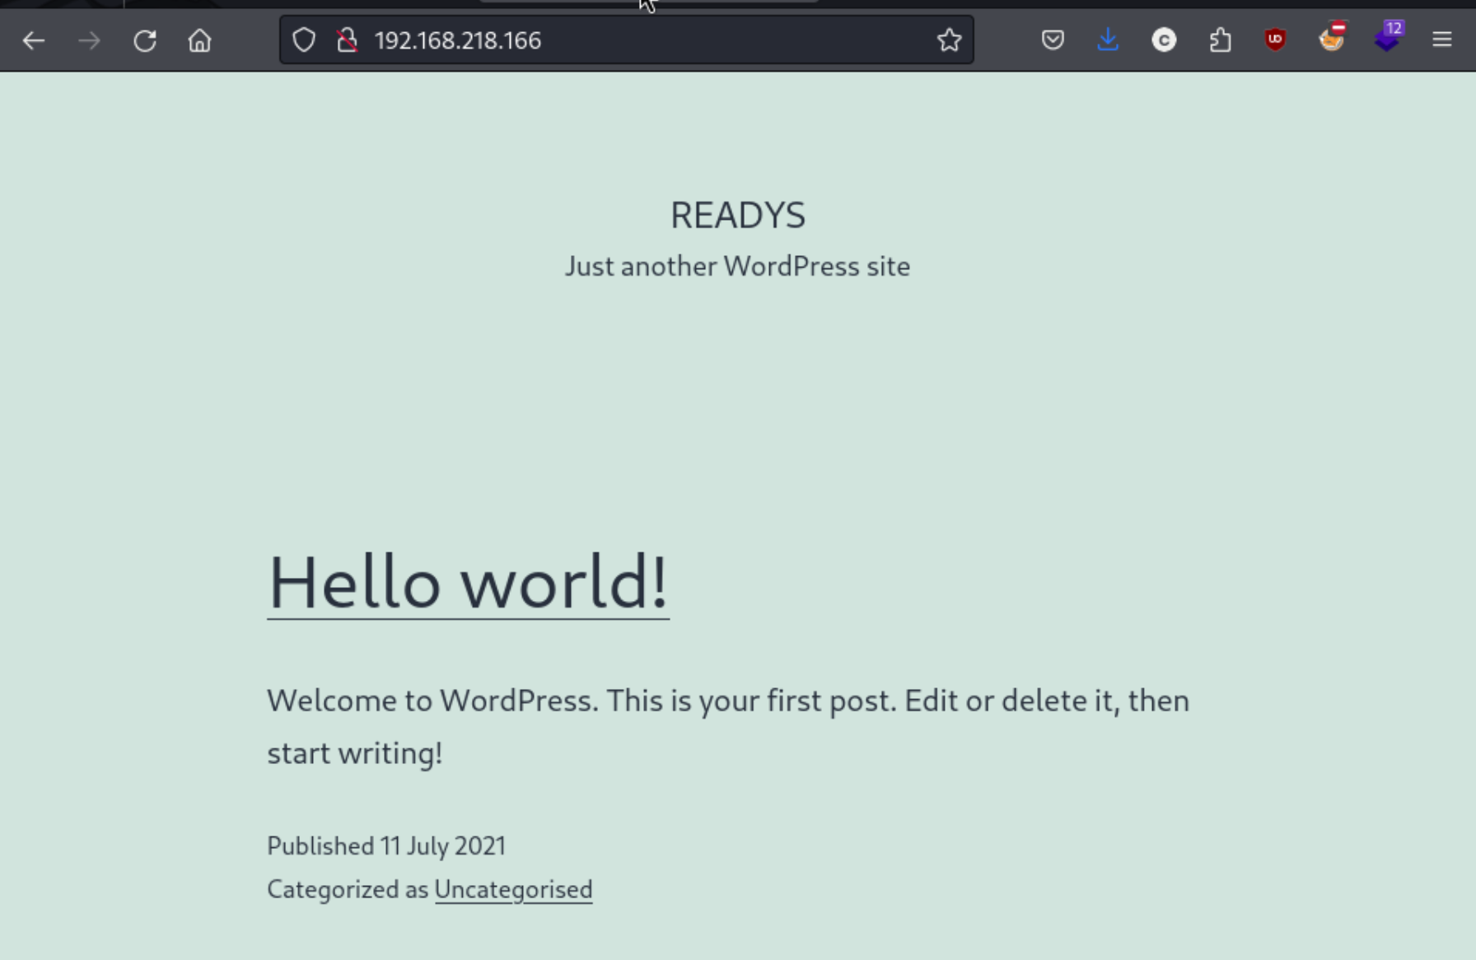
Task: Click the READYS site title
Action: pos(738,215)
